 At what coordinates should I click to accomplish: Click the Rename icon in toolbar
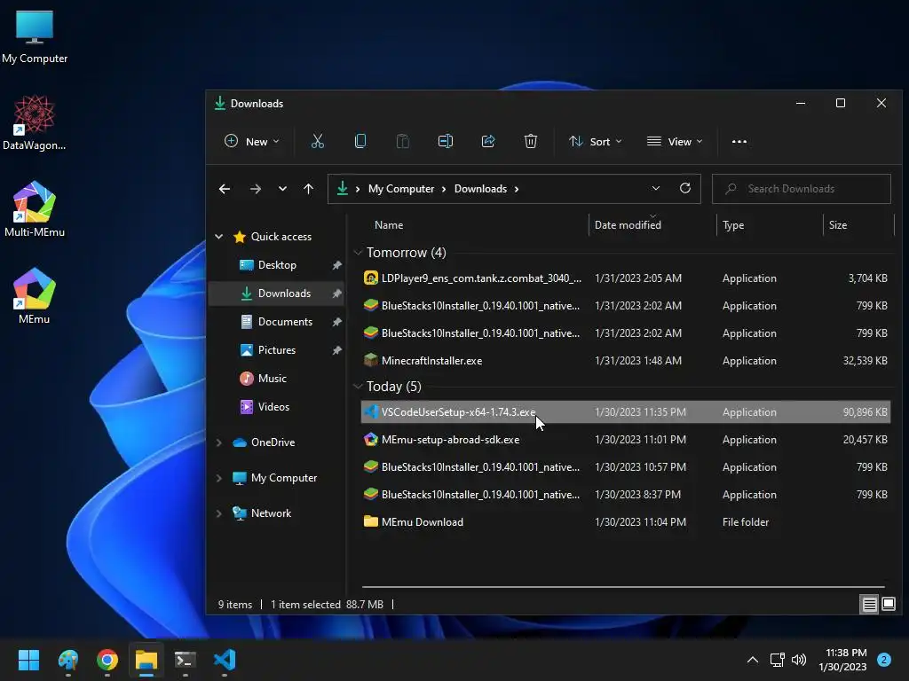(446, 141)
